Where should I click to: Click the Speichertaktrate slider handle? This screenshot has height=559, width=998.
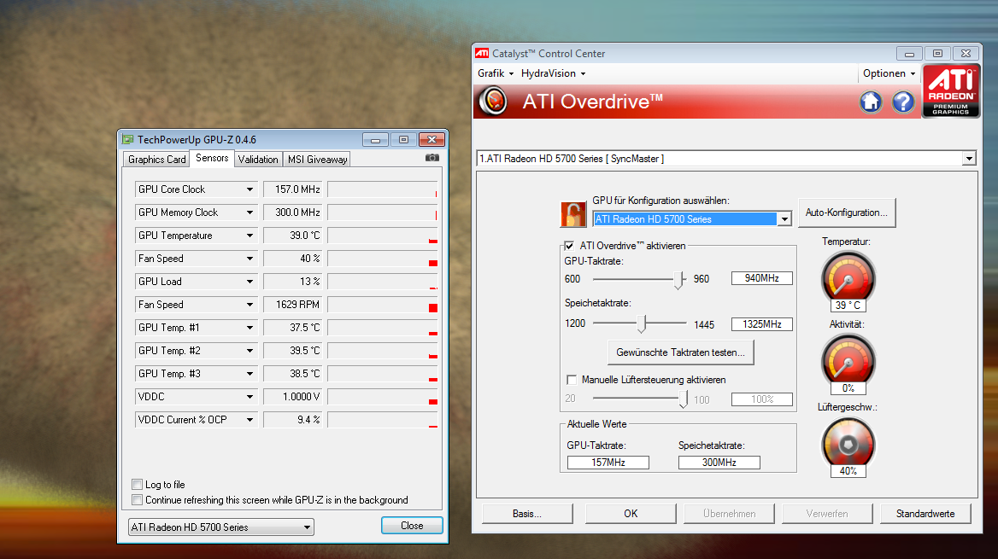(643, 323)
